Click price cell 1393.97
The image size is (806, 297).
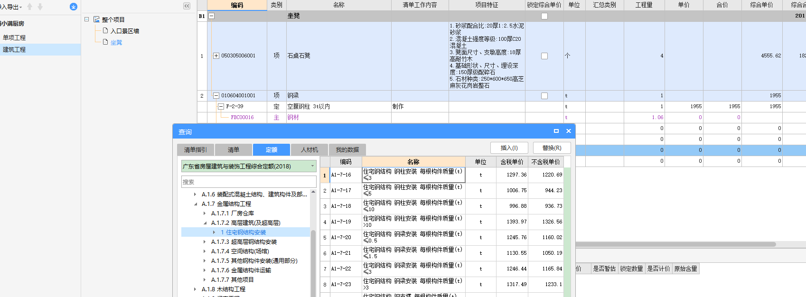tap(512, 222)
